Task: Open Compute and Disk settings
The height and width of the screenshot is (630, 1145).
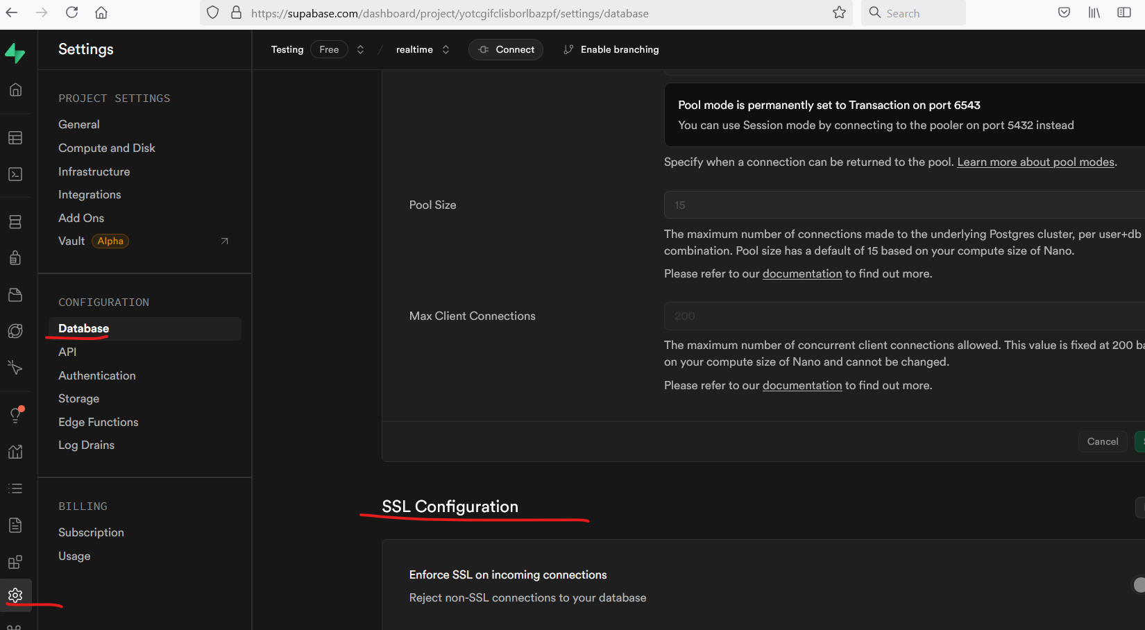Action: point(107,148)
